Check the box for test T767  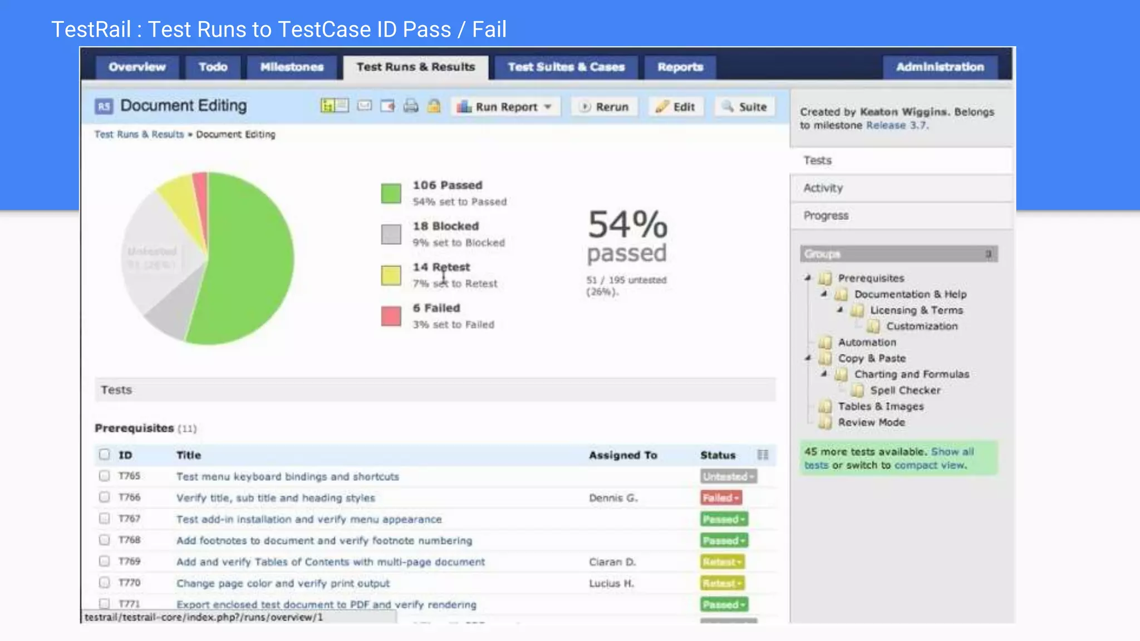coord(104,519)
